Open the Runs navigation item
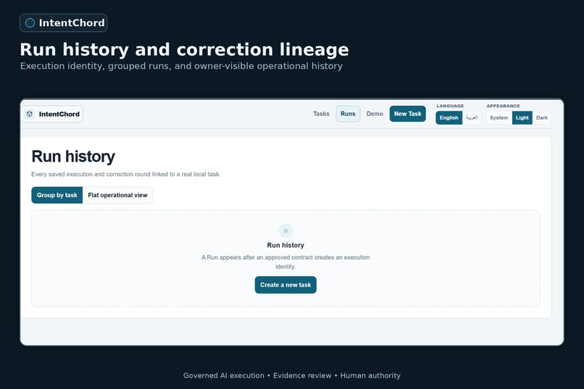584x389 pixels. [x=348, y=114]
